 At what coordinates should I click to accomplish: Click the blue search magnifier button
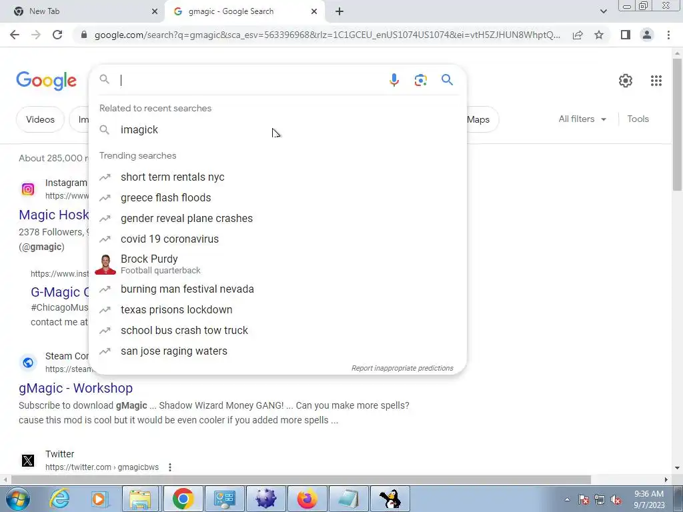coord(447,80)
